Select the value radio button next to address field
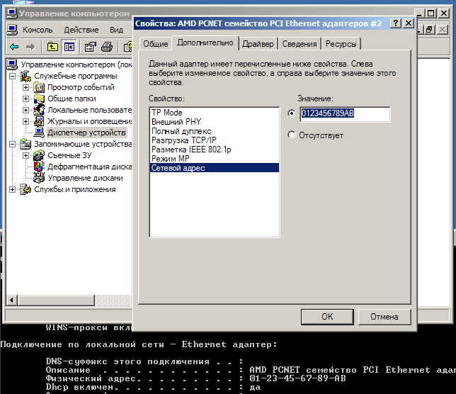The image size is (456, 394). click(x=292, y=113)
